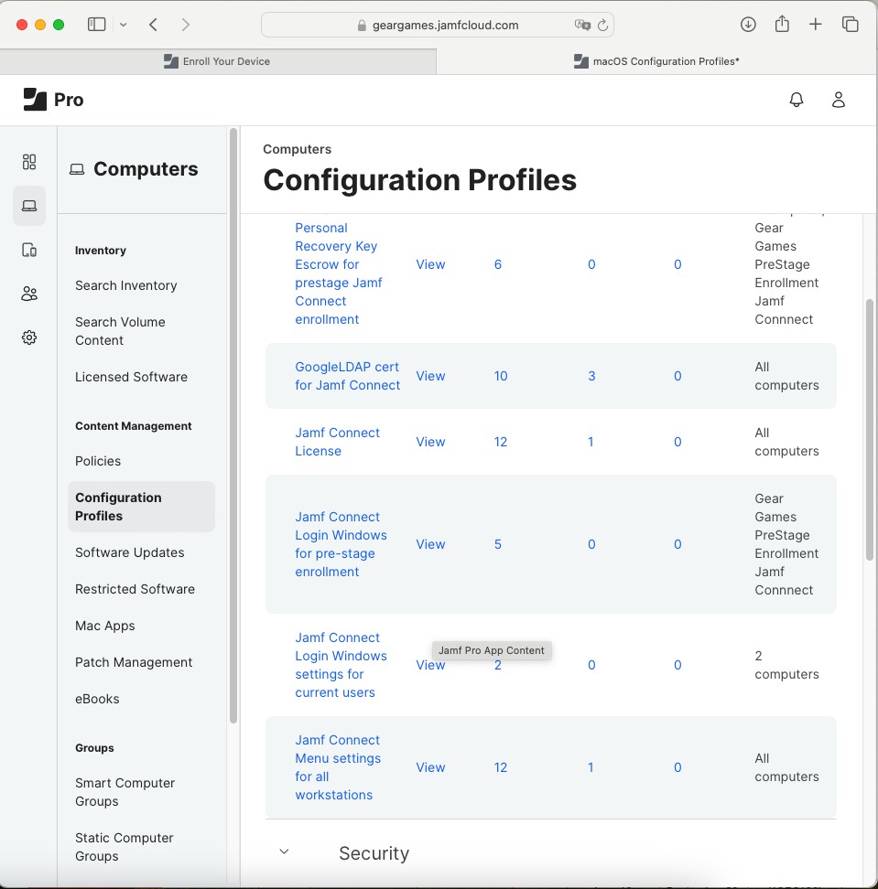Open Safari sidebar dropdown arrow
The height and width of the screenshot is (889, 878).
click(x=124, y=25)
